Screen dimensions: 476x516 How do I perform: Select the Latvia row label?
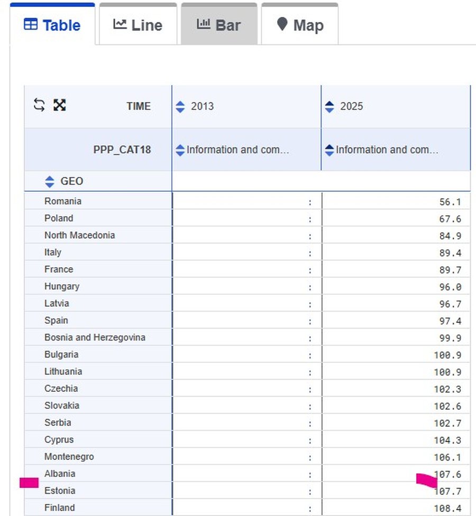coord(57,303)
